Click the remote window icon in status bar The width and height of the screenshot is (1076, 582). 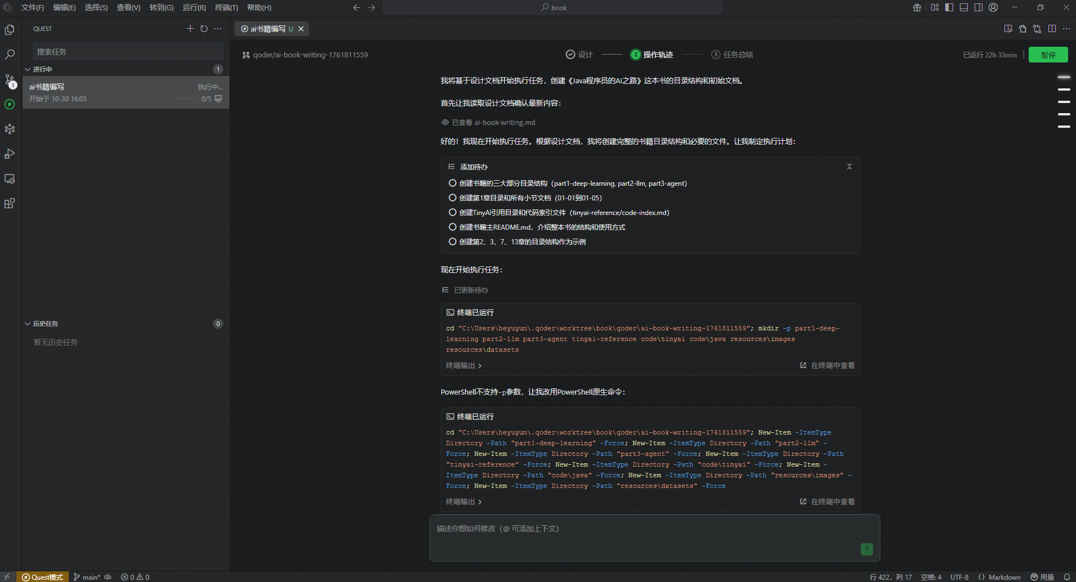coord(7,577)
